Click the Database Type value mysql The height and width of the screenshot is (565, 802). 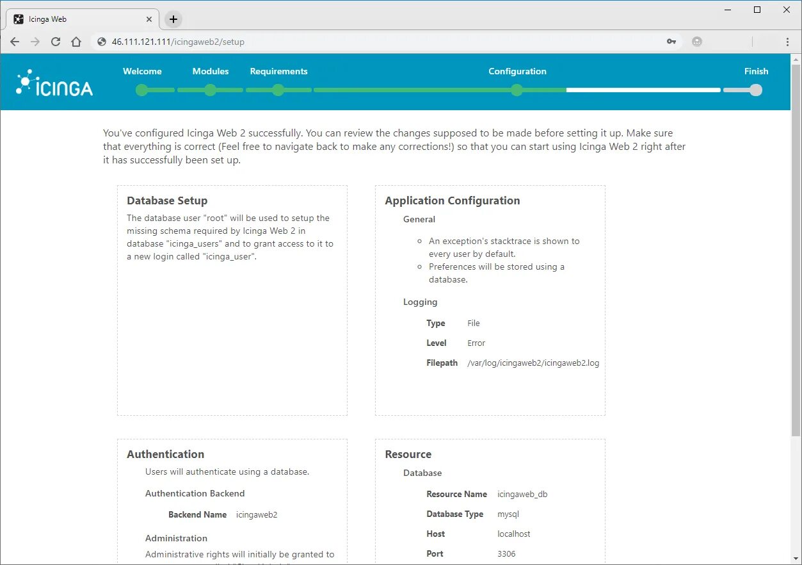click(x=508, y=514)
